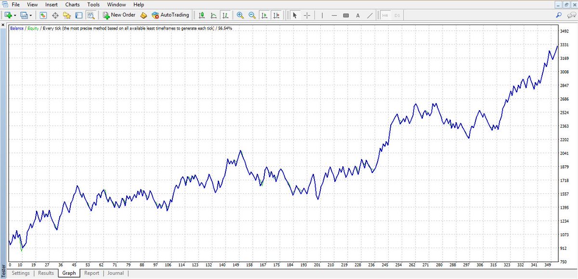Toggle chart shift
The image size is (578, 279).
(276, 15)
